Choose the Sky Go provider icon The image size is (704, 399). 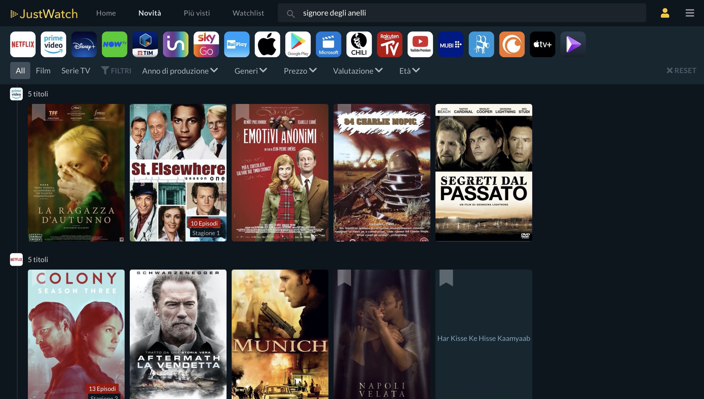click(x=206, y=44)
